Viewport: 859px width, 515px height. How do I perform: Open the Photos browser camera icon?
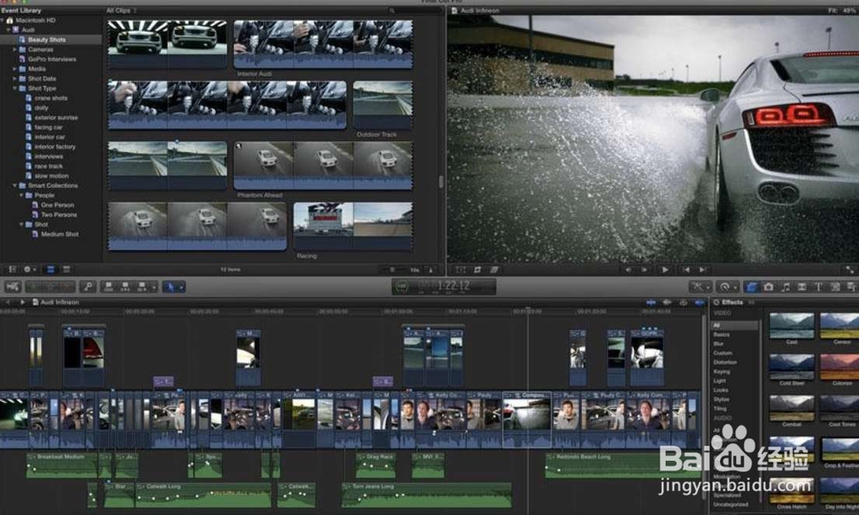click(769, 287)
